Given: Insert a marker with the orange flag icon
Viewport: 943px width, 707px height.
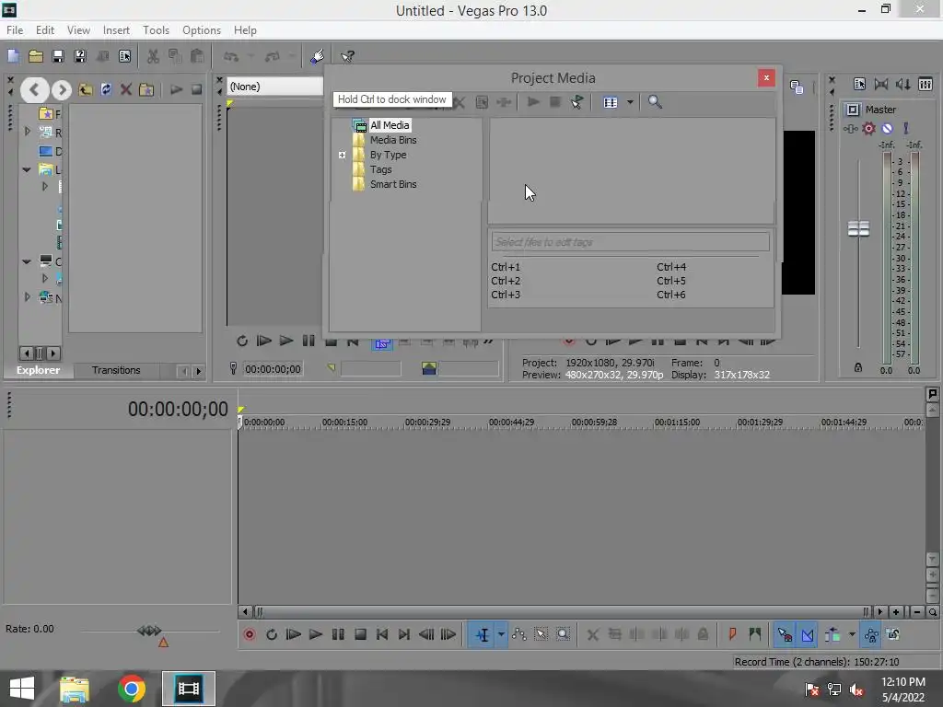Looking at the screenshot, I should tap(732, 634).
